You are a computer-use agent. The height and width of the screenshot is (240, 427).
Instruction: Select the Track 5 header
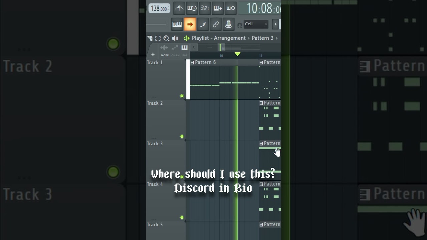166,231
